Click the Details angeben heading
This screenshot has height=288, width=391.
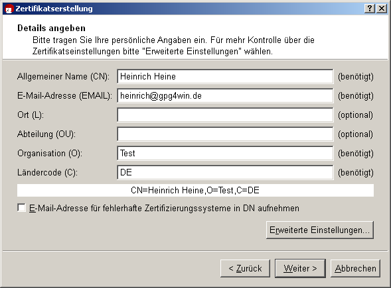[51, 28]
